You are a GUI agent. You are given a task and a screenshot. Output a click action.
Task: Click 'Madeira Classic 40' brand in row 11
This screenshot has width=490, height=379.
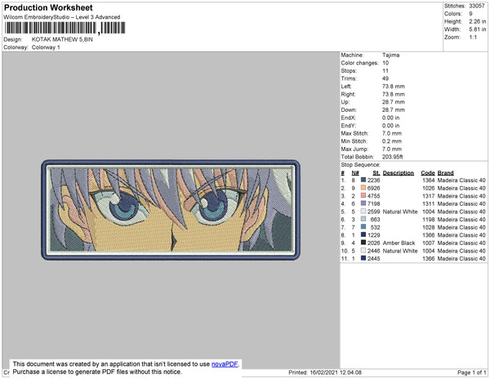click(461, 258)
